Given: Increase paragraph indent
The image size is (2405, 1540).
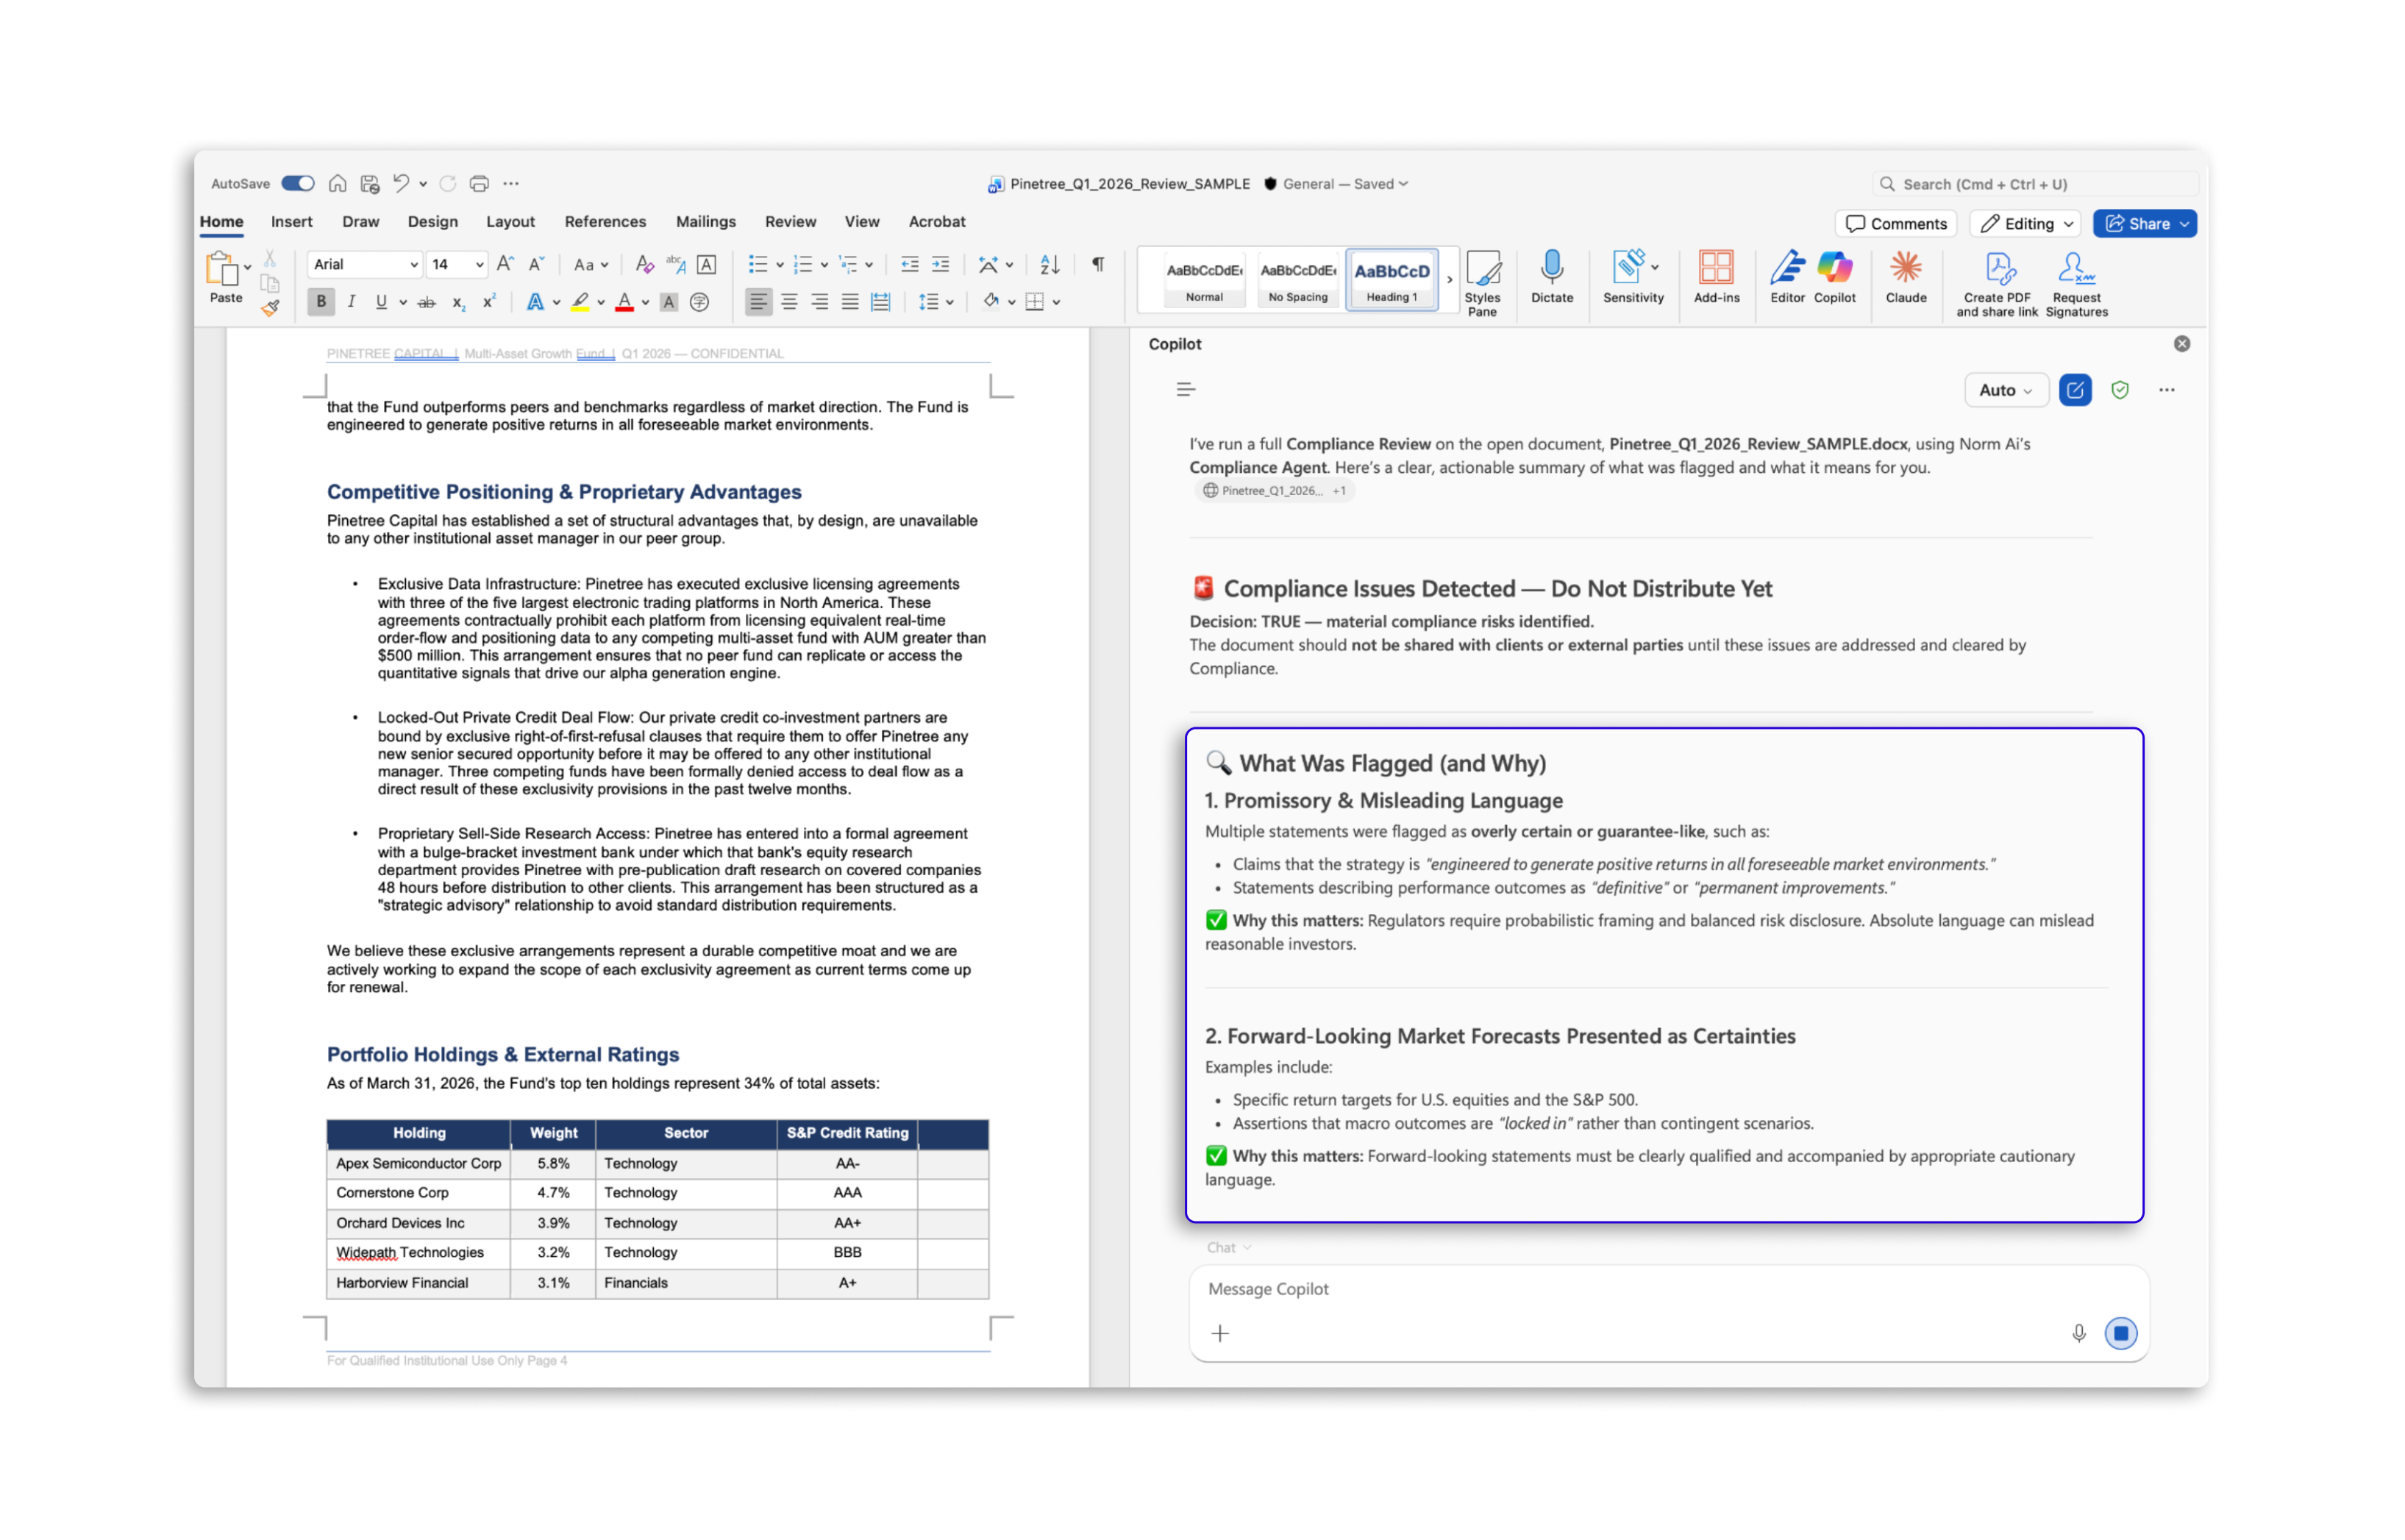Looking at the screenshot, I should (940, 264).
